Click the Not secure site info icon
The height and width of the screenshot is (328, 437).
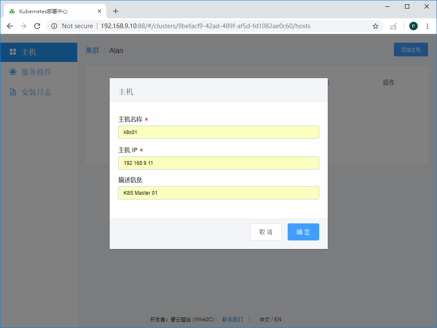point(54,26)
